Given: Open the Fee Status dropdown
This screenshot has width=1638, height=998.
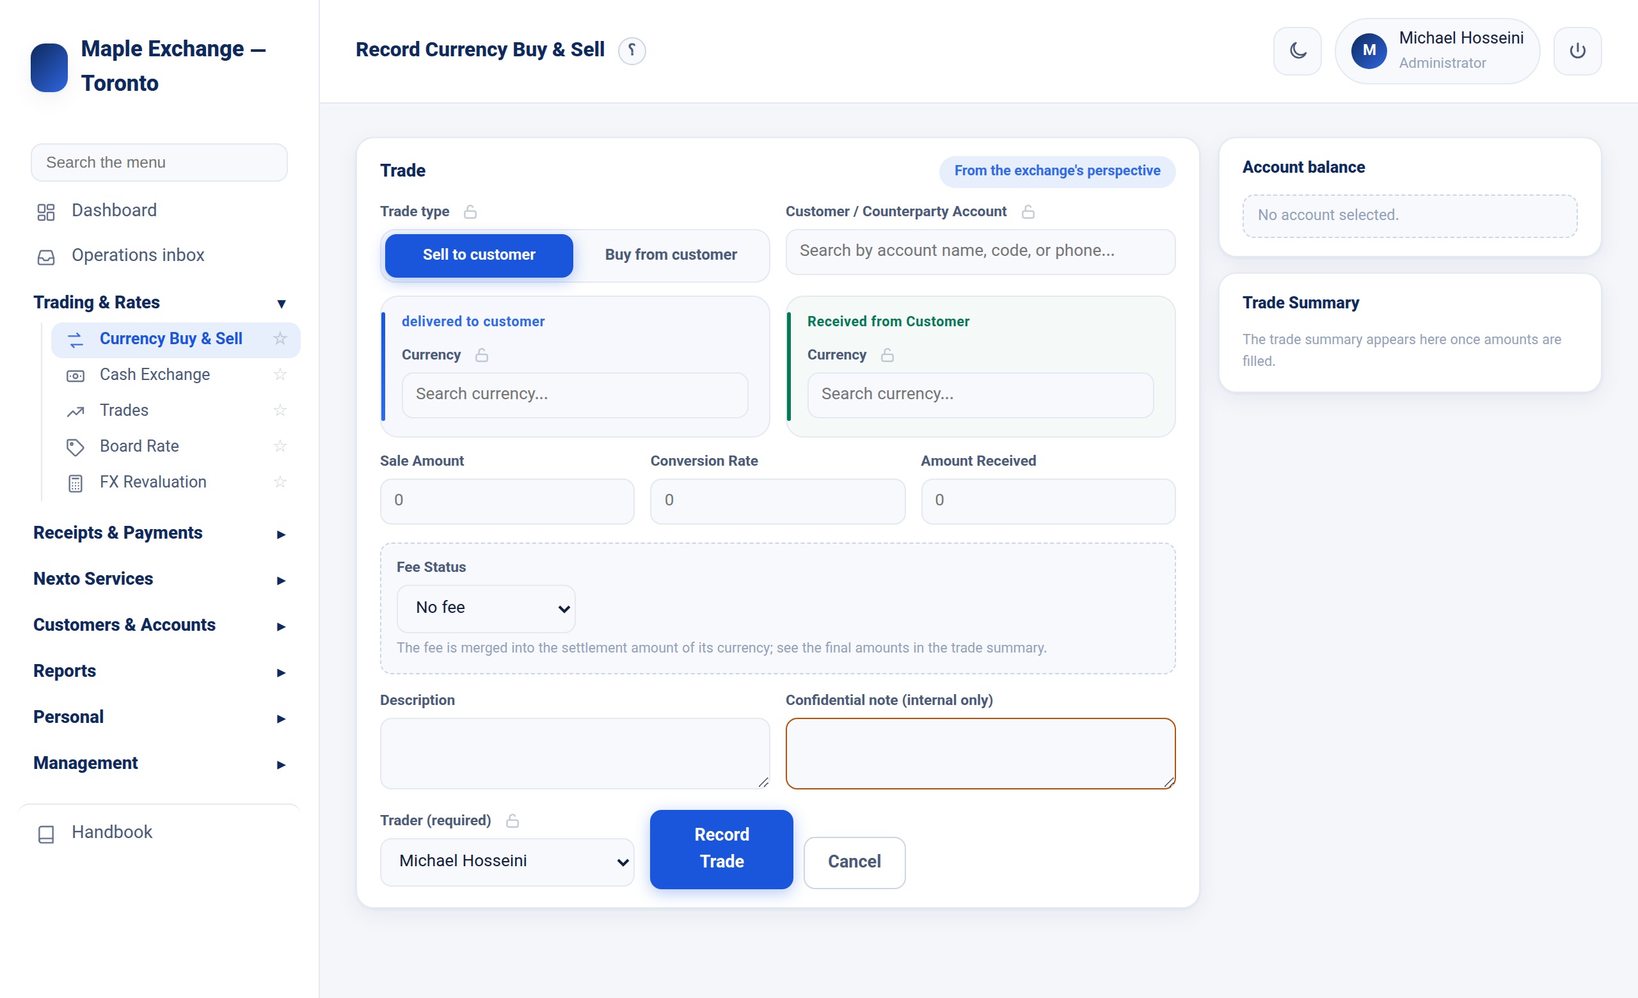Looking at the screenshot, I should pyautogui.click(x=486, y=608).
